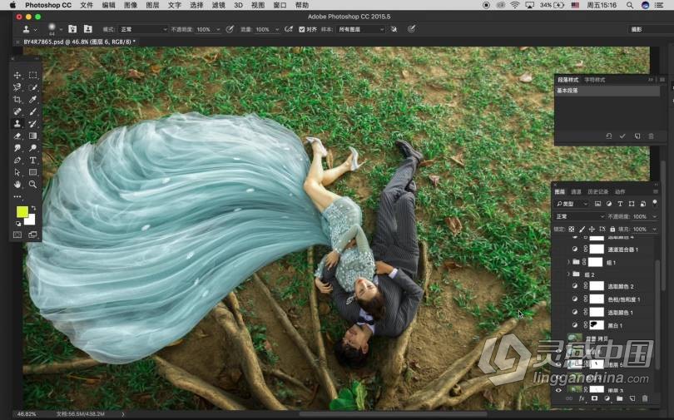Open the blending mode dropdown in options bar

pyautogui.click(x=143, y=29)
